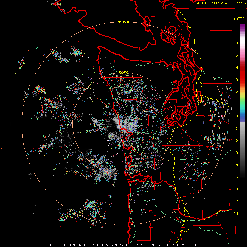Image resolution: width=247 pixels, height=247 pixels.
Task: Select the 100 NMI range ring label
Action: [123, 22]
